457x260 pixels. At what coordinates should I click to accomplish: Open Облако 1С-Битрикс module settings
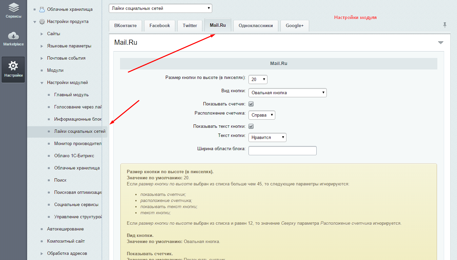coord(74,156)
